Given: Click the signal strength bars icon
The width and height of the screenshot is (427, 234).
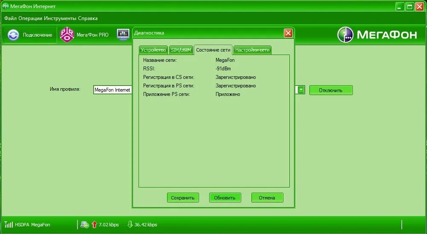Looking at the screenshot, I should [x=9, y=225].
